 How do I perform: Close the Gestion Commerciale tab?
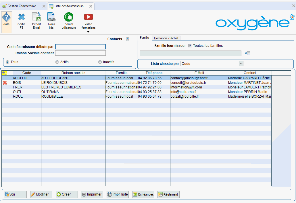pos(44,6)
